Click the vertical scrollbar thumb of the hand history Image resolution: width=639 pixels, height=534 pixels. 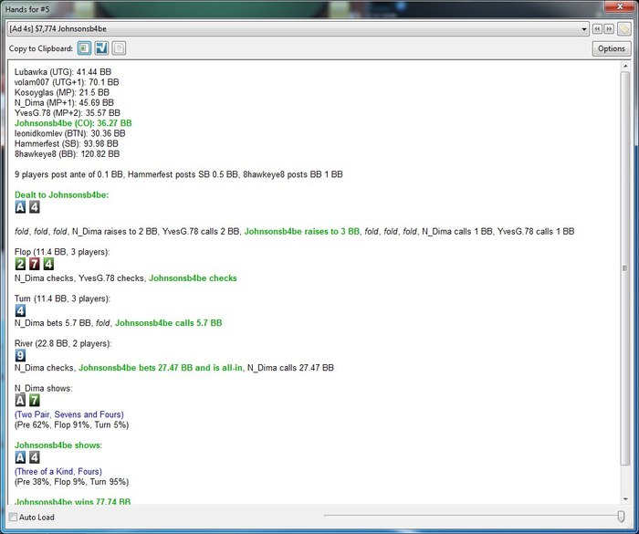[625, 268]
